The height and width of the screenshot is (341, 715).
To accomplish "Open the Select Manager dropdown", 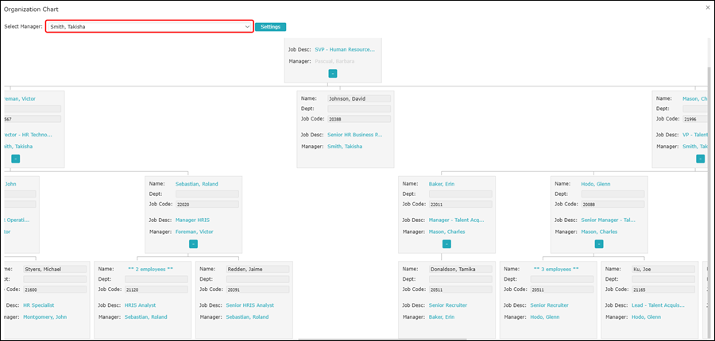I will click(x=149, y=26).
